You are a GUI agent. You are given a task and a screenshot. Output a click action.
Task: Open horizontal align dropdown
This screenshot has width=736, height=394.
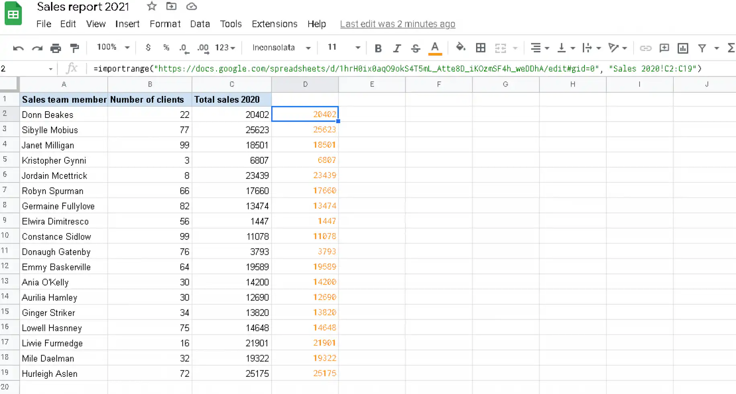(540, 48)
